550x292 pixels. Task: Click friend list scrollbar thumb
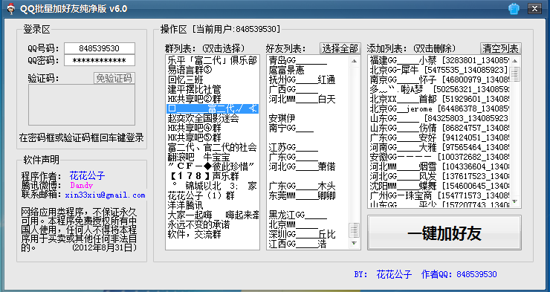pos(354,230)
